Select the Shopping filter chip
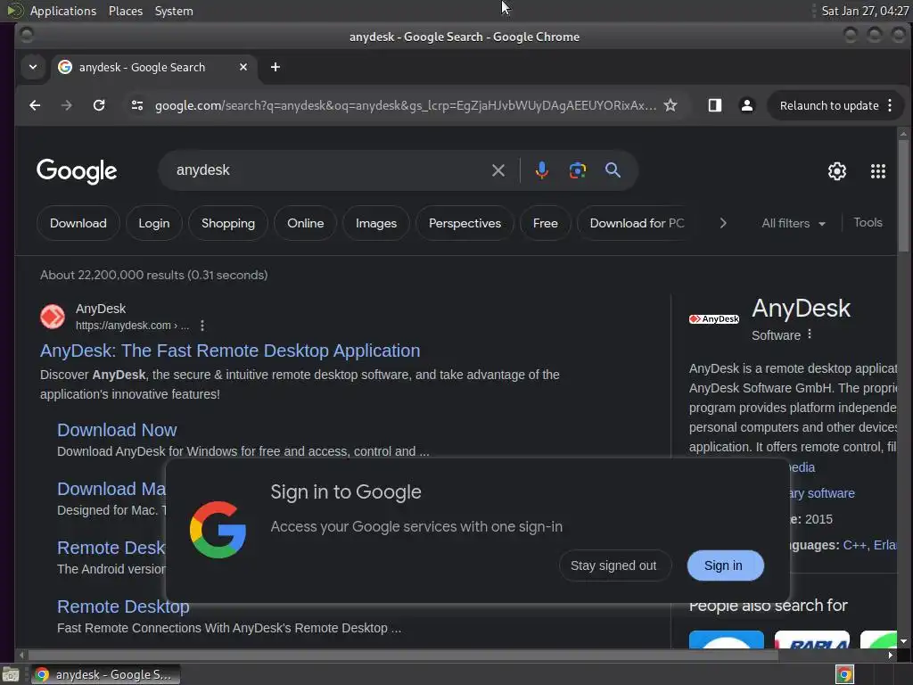The height and width of the screenshot is (685, 913). point(227,223)
